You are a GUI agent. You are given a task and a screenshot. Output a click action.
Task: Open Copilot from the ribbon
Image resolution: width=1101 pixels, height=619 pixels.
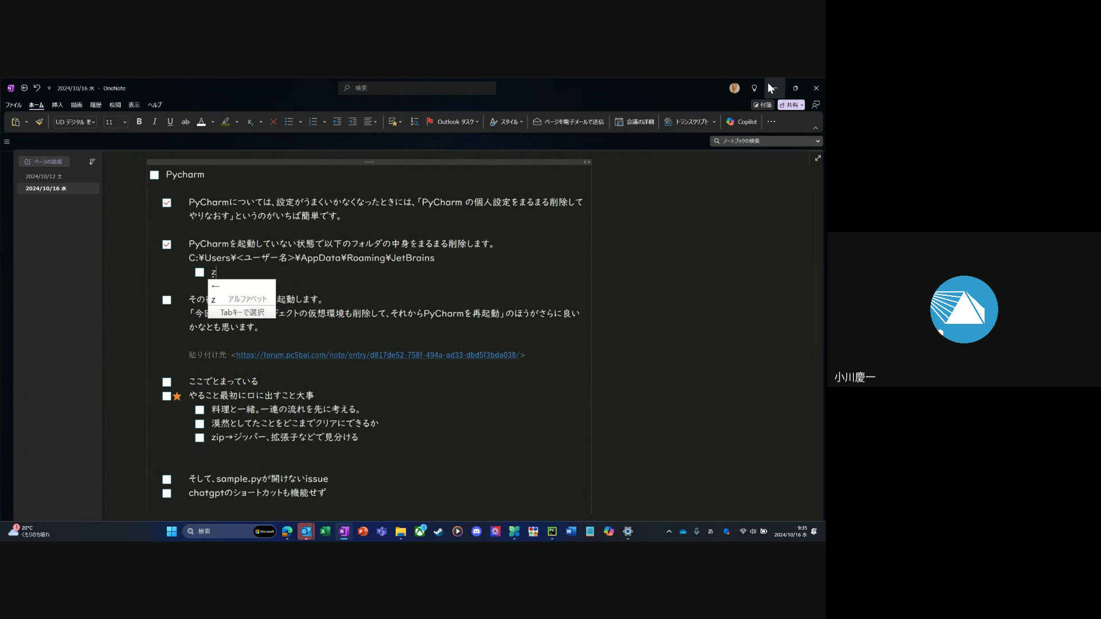coord(741,122)
